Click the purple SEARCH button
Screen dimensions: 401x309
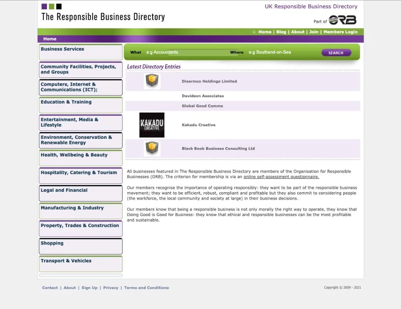tap(336, 53)
